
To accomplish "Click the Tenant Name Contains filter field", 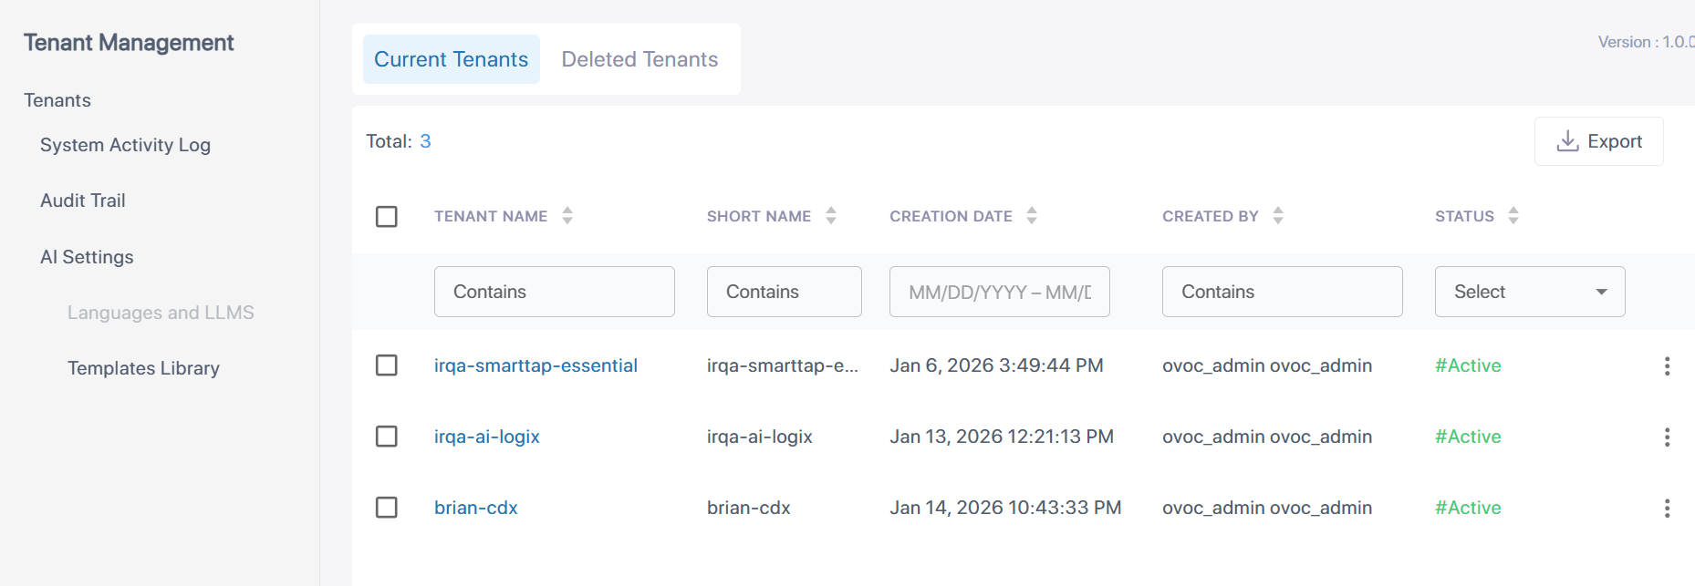I will [x=554, y=292].
